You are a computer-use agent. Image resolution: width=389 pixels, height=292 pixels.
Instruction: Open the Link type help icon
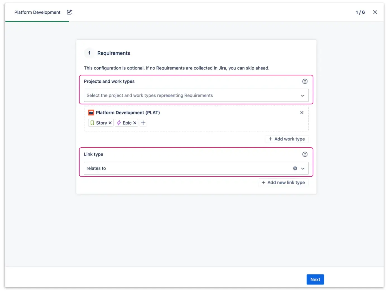click(x=305, y=154)
